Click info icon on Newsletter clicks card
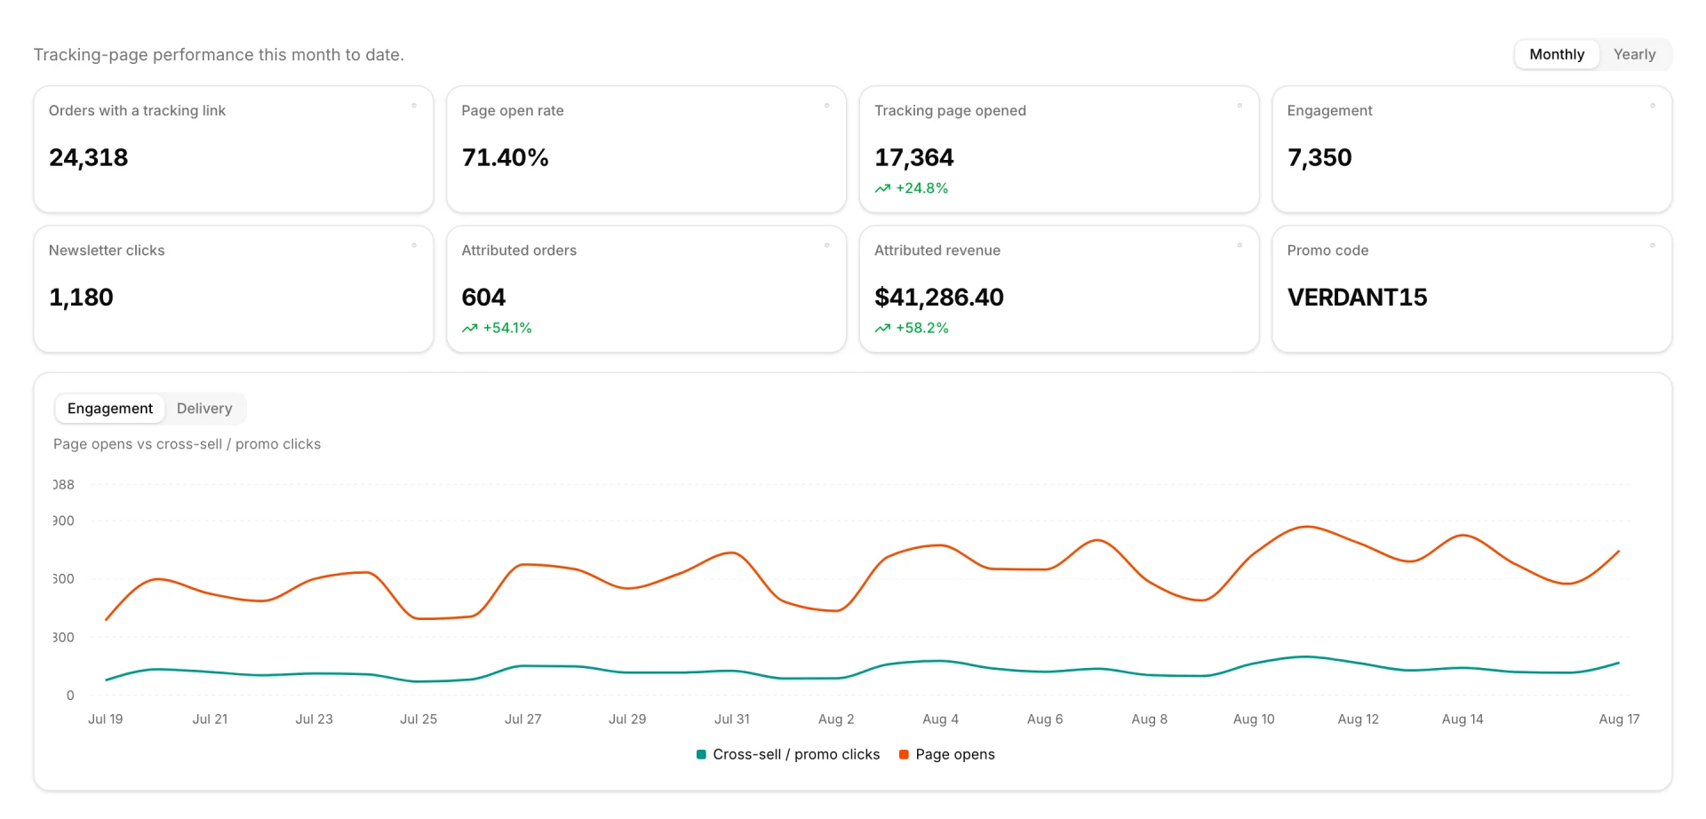Image resolution: width=1706 pixels, height=819 pixels. (x=413, y=245)
